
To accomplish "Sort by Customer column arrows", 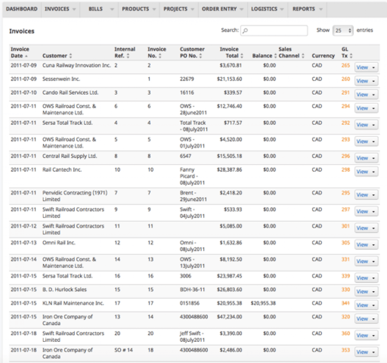I will coord(71,56).
